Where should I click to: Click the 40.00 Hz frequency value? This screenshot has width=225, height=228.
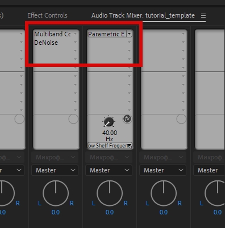pos(110,136)
